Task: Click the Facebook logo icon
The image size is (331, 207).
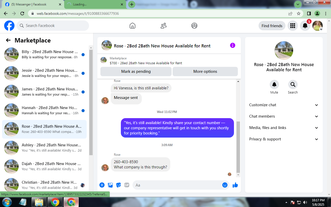Action: coord(9,26)
